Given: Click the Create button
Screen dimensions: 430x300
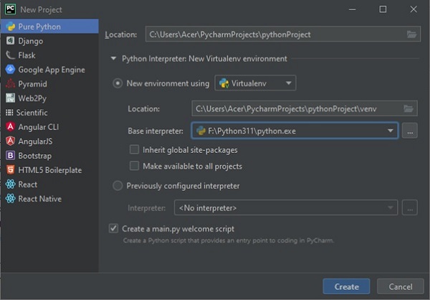Looking at the screenshot, I should (346, 286).
